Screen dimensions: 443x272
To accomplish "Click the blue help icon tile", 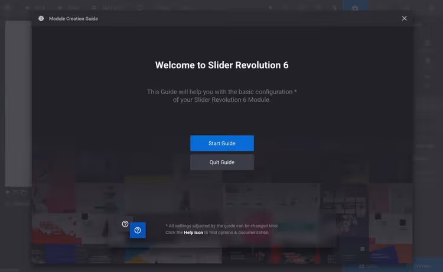I will click(x=138, y=230).
